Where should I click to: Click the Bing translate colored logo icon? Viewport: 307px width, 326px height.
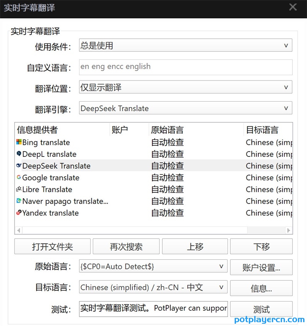[19, 142]
